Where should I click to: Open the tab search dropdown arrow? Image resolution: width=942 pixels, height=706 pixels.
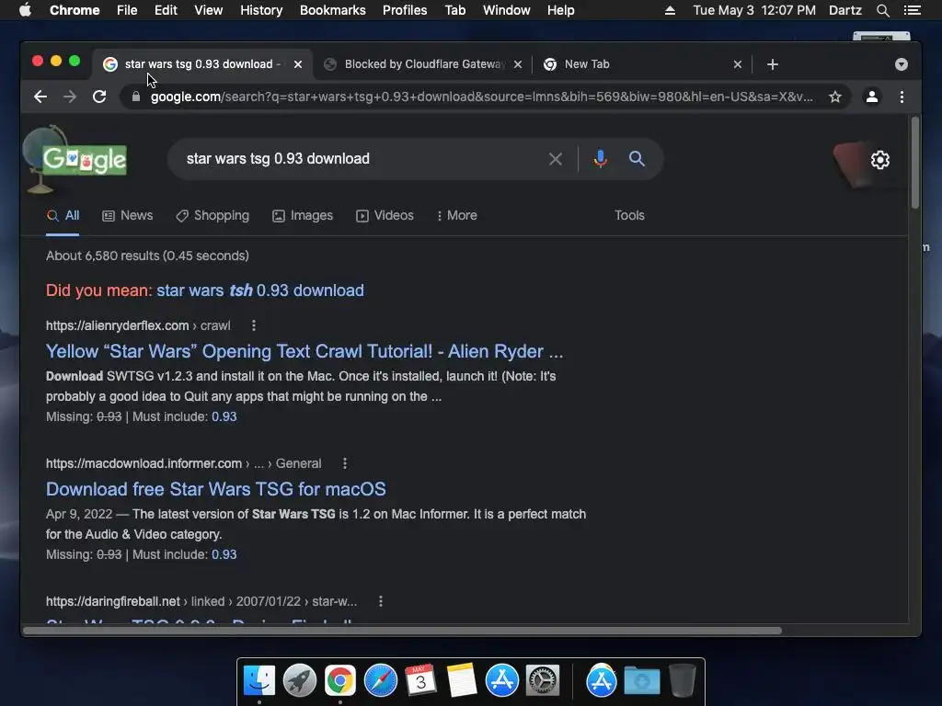902,64
